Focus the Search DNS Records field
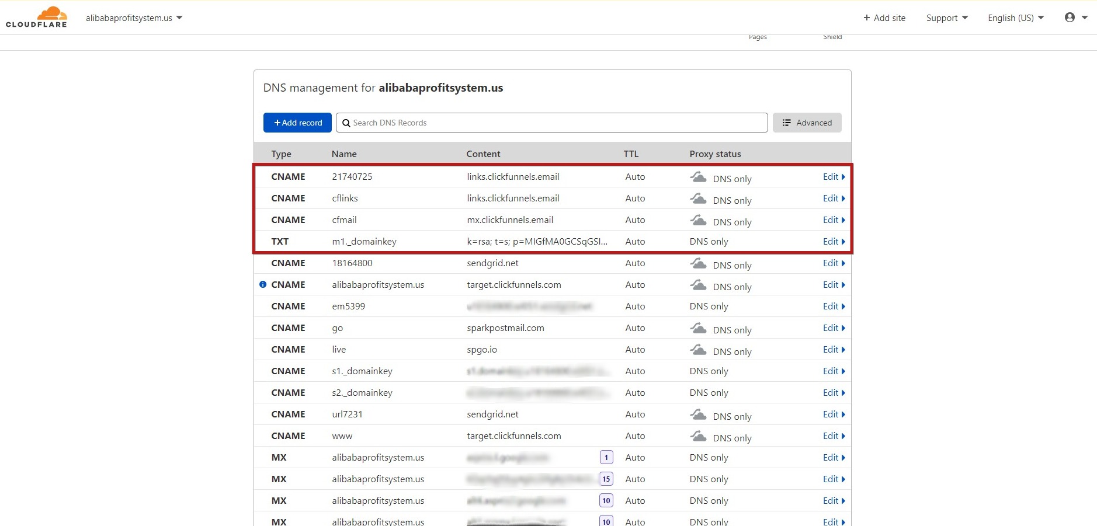1097x526 pixels. point(551,123)
